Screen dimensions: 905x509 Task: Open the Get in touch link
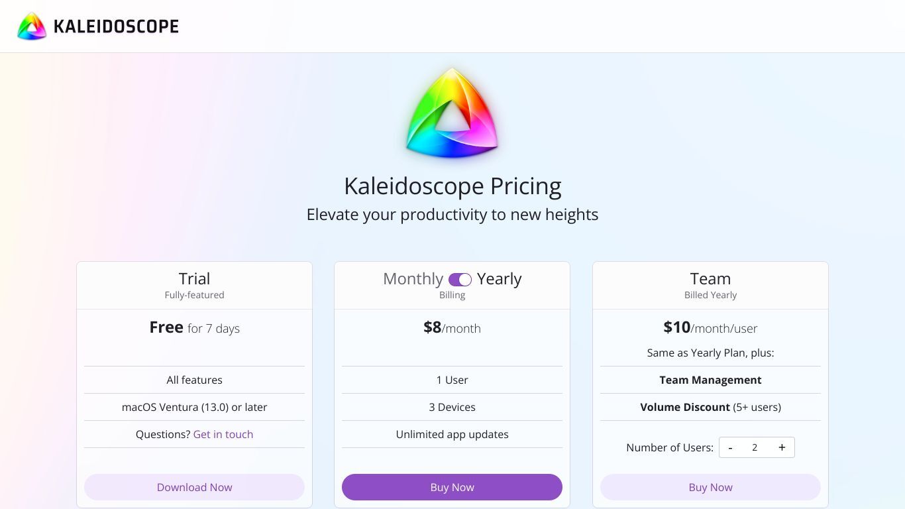[223, 434]
